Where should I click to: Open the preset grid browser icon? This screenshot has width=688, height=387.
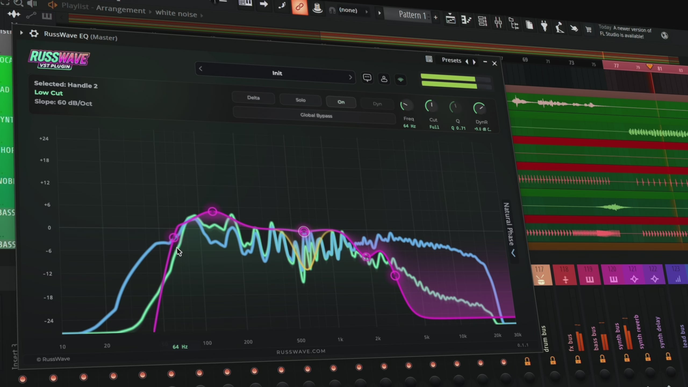429,59
